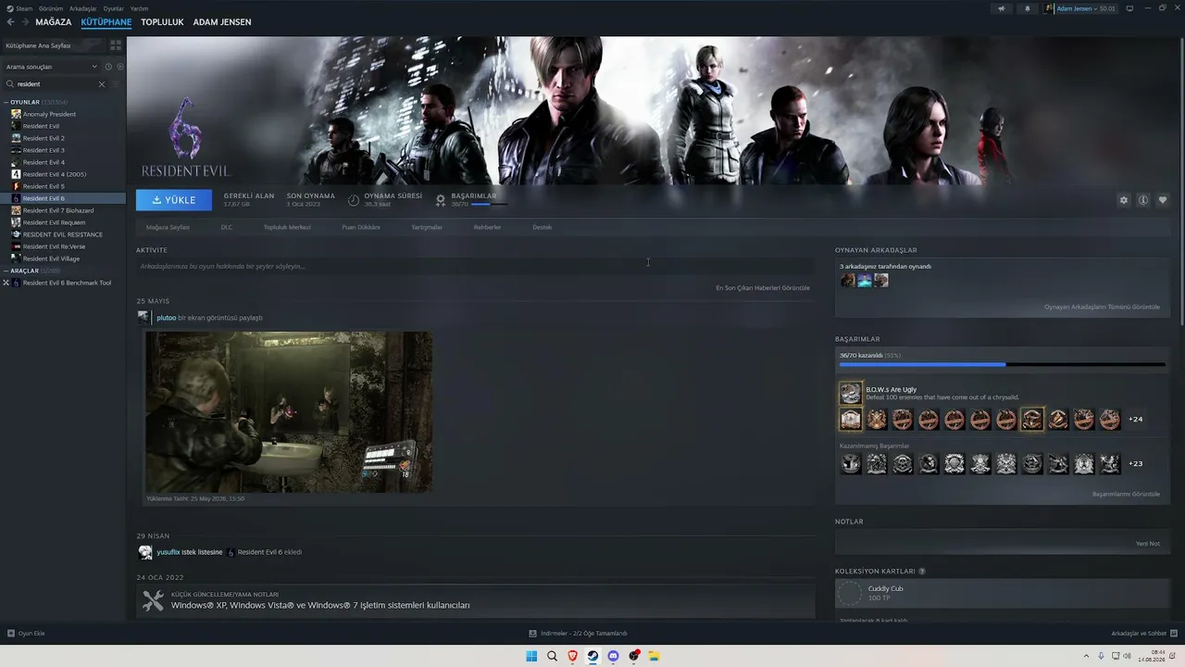Open Windows taskbar search

click(552, 656)
